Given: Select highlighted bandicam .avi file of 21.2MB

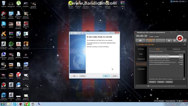Looking at the screenshot, I should click(x=166, y=57).
